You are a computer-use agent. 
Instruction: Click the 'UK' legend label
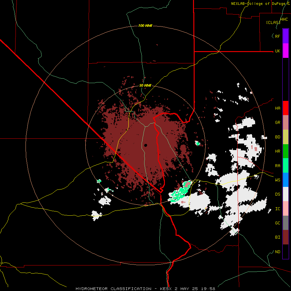point(277,51)
